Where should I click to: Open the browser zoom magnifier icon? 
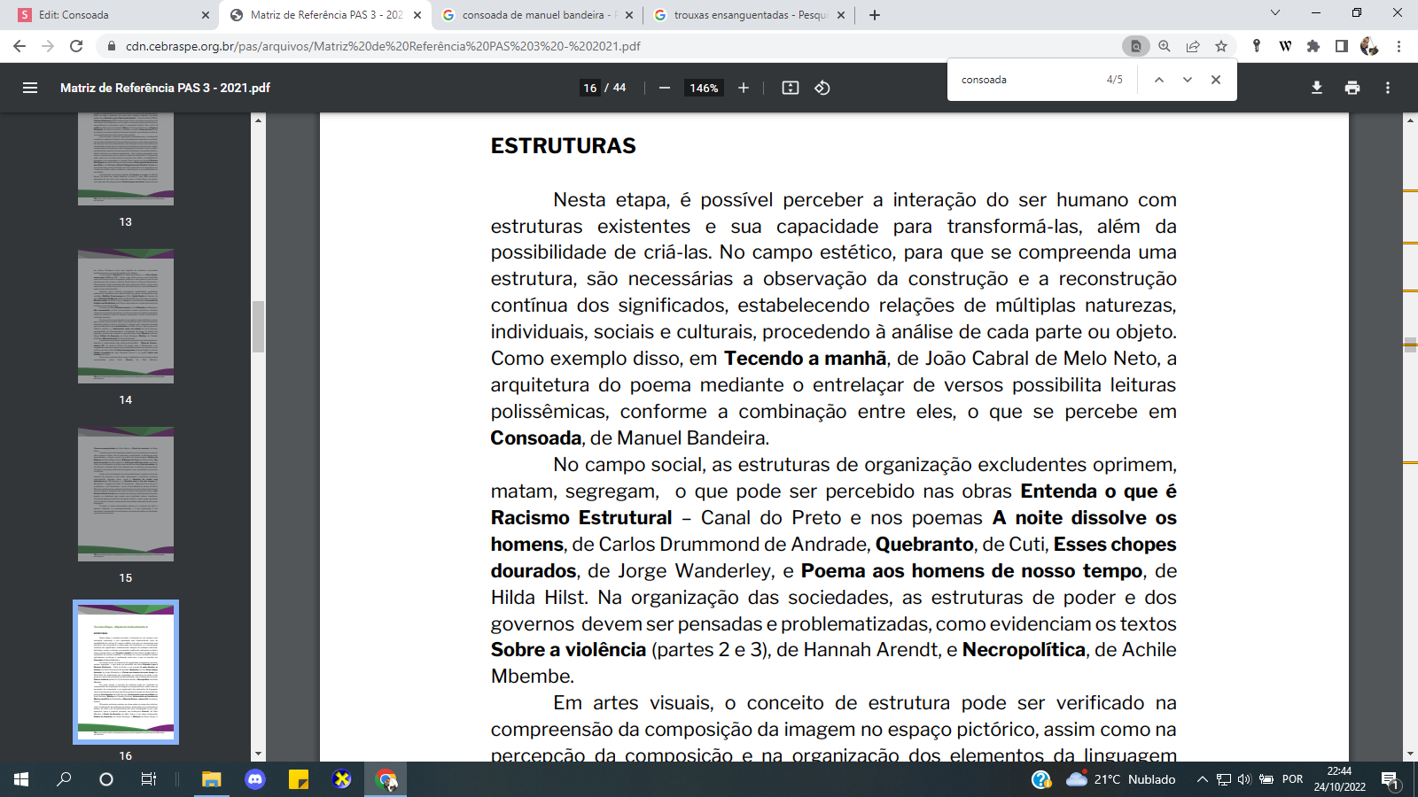point(1165,46)
